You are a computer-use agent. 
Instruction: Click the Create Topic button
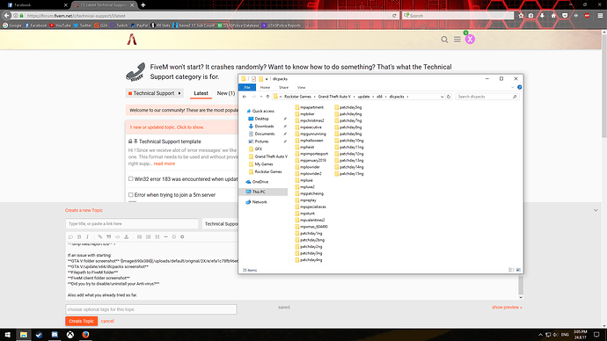pos(81,321)
